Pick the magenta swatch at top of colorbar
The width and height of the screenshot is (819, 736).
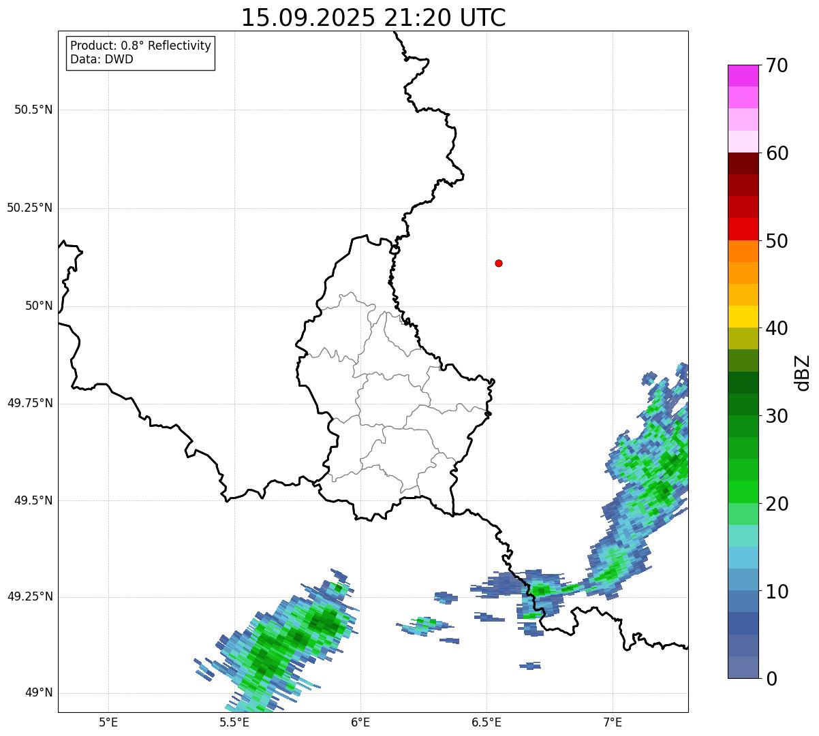coord(743,76)
